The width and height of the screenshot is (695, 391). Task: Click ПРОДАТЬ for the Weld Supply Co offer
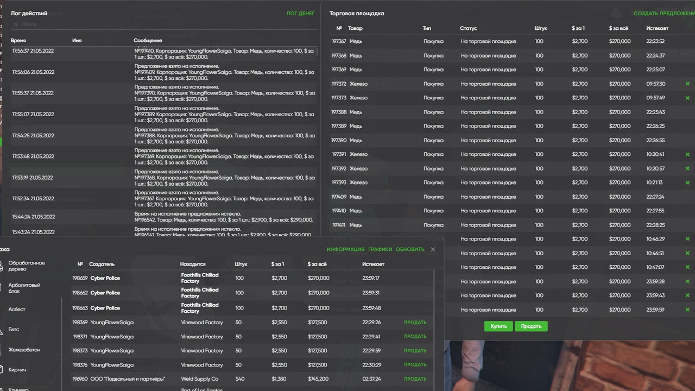(x=415, y=379)
